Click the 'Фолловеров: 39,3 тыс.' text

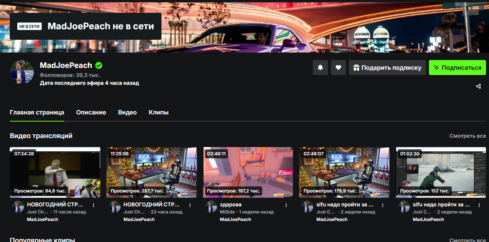point(70,75)
